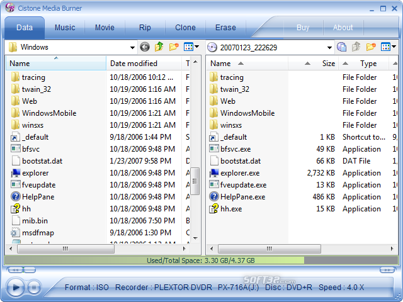The image size is (403, 302).
Task: Open the 20070123_222629 disc label dropdown
Action: [x=329, y=48]
